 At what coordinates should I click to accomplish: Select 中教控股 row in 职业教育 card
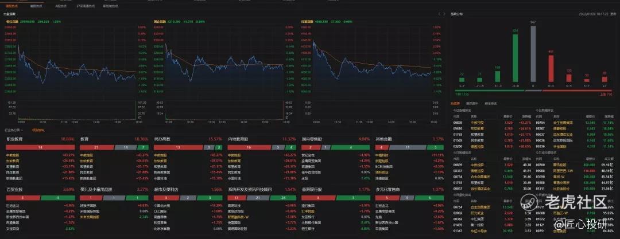click(40, 155)
